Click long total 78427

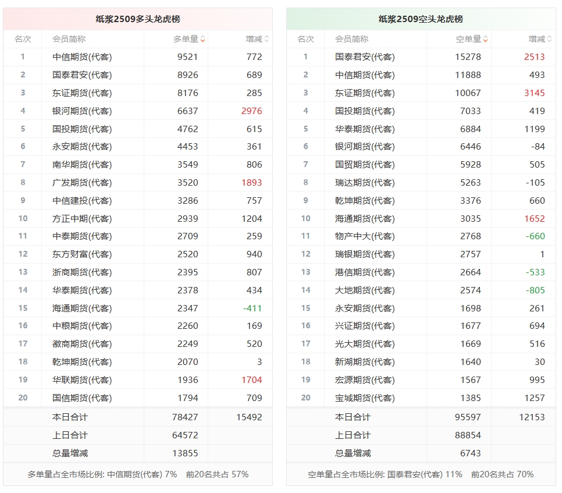point(185,417)
